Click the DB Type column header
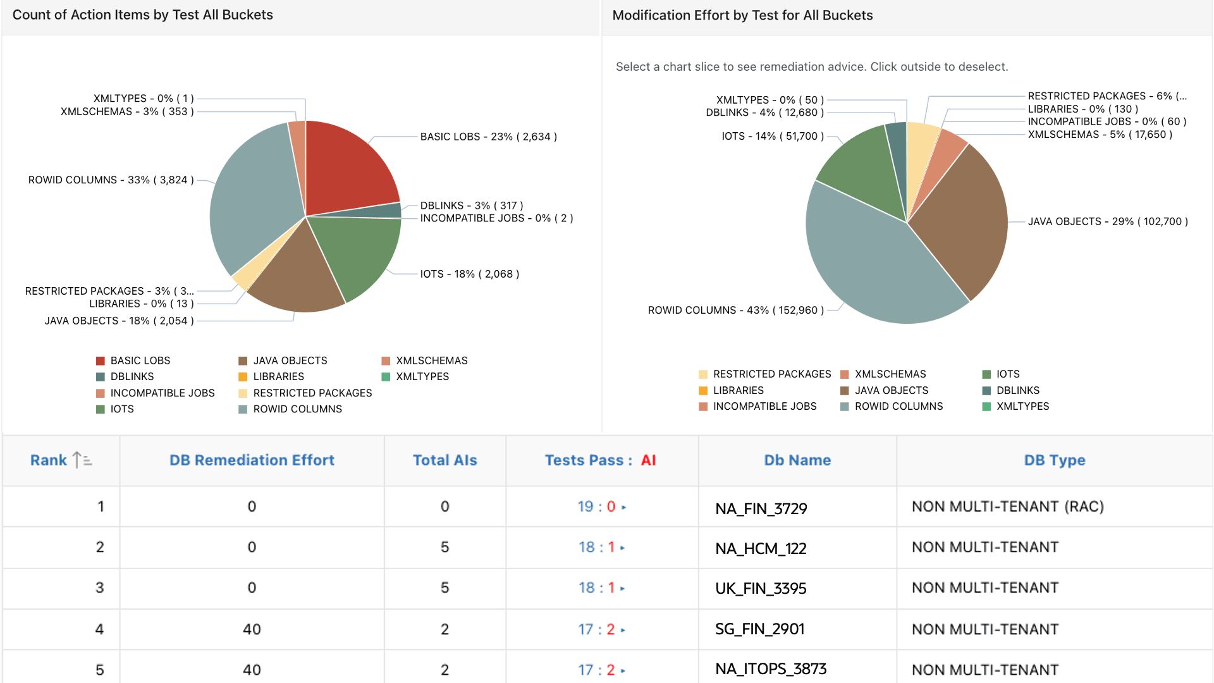Screen dimensions: 1214x683 (1054, 460)
